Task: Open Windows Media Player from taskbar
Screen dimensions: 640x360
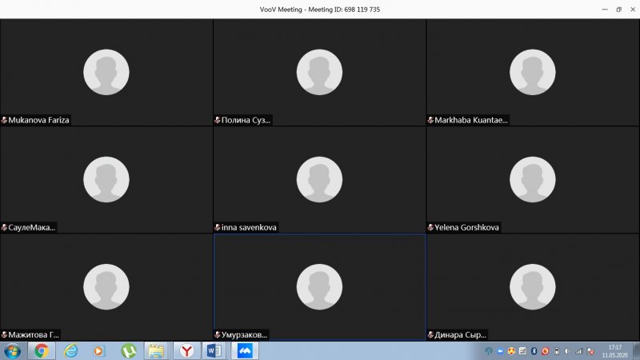Action: [98, 351]
